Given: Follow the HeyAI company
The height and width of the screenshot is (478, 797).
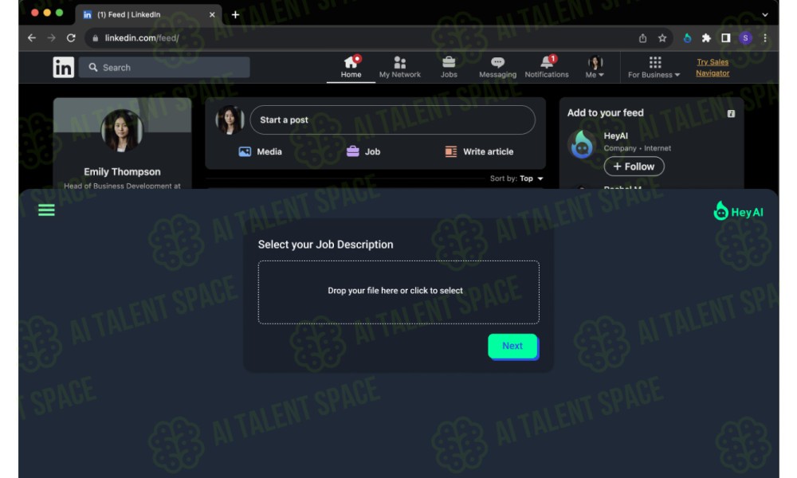Looking at the screenshot, I should click(x=634, y=167).
